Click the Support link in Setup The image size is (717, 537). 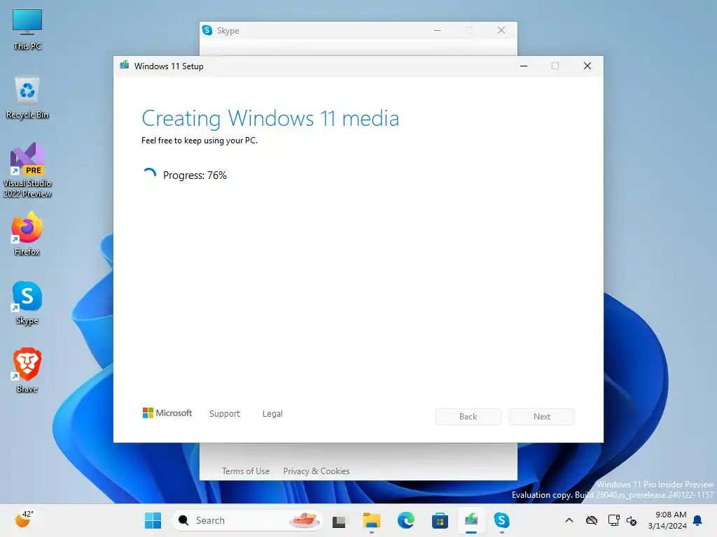coord(225,413)
